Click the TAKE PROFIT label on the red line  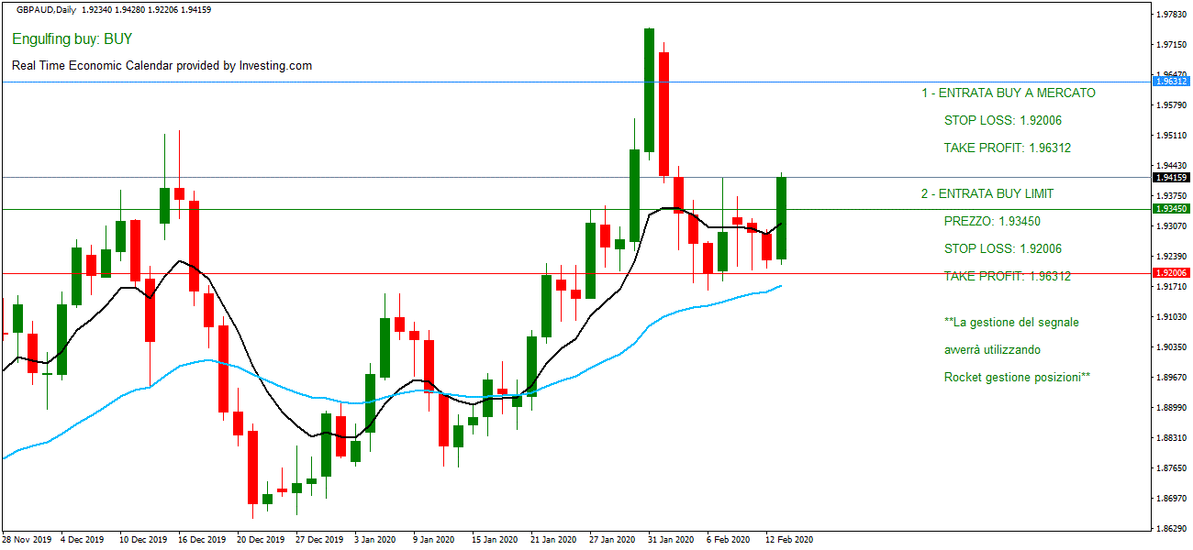point(1008,276)
